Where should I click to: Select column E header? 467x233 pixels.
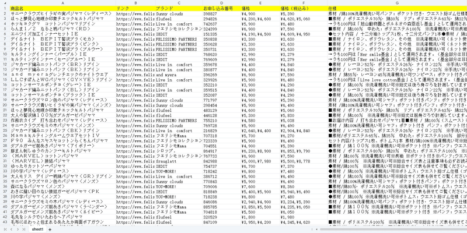pos(260,3)
